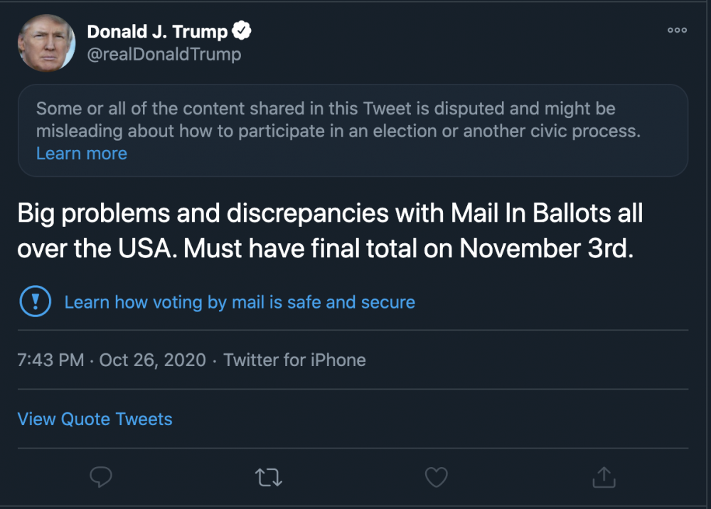Click the blue exclamation mark circle icon
Image resolution: width=711 pixels, height=509 pixels.
point(34,302)
